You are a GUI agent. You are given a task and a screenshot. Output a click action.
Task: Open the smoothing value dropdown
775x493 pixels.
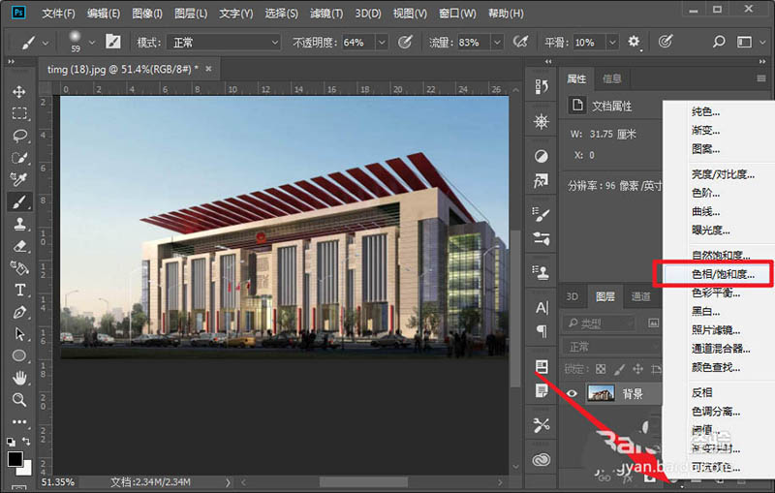[612, 43]
